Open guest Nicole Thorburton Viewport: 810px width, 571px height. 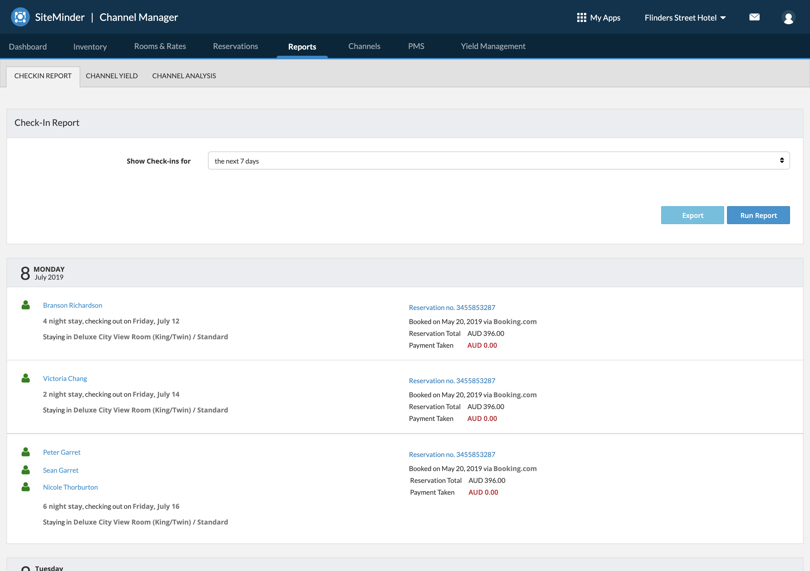70,487
